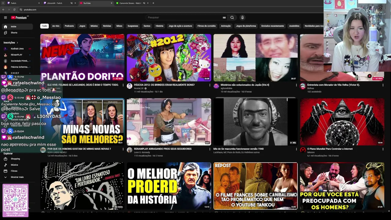Open Paloma Scherma... channel in subscriptions
This screenshot has height=220, width=391.
pyautogui.click(x=17, y=67)
